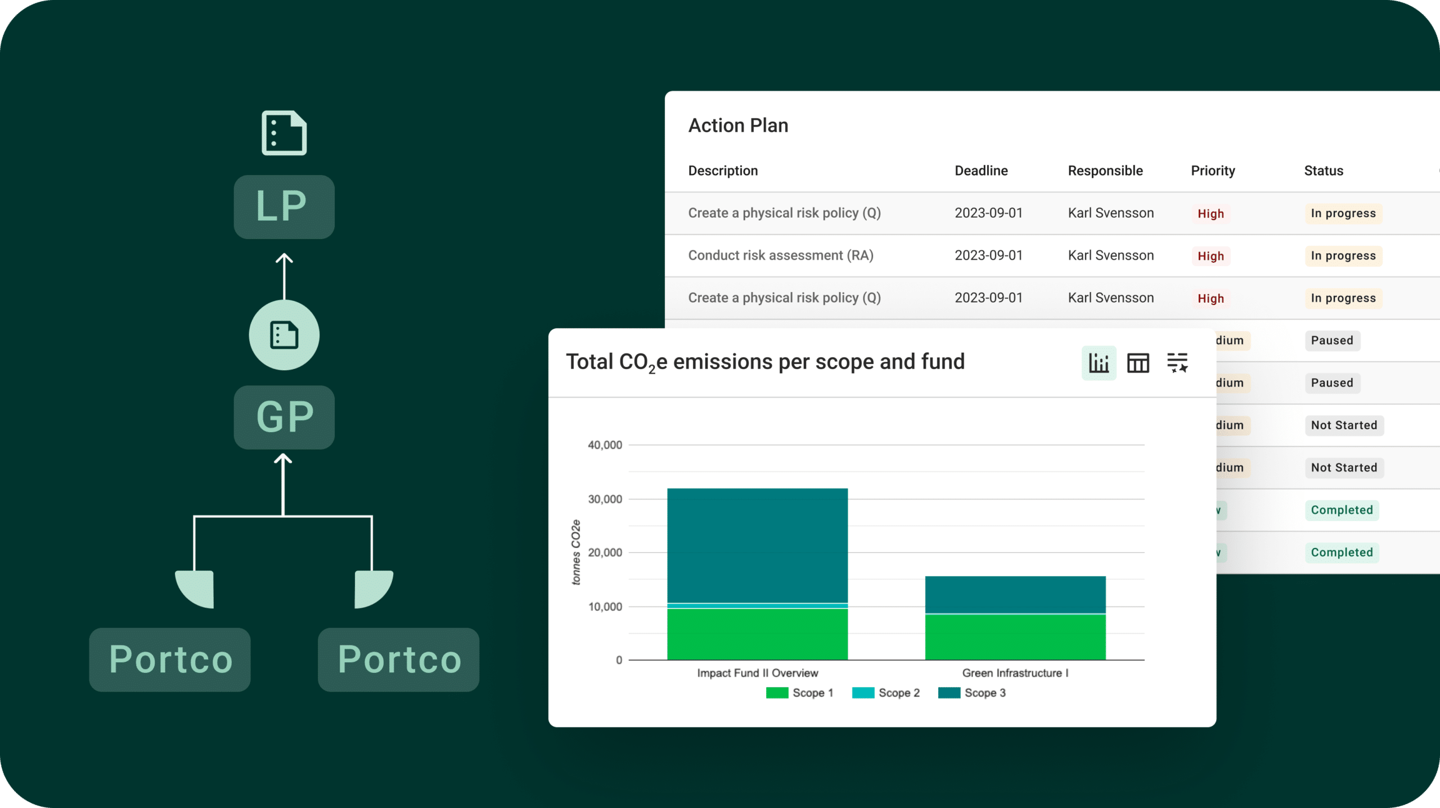1440x808 pixels.
Task: Select the GP node in the diagram
Action: pos(284,418)
